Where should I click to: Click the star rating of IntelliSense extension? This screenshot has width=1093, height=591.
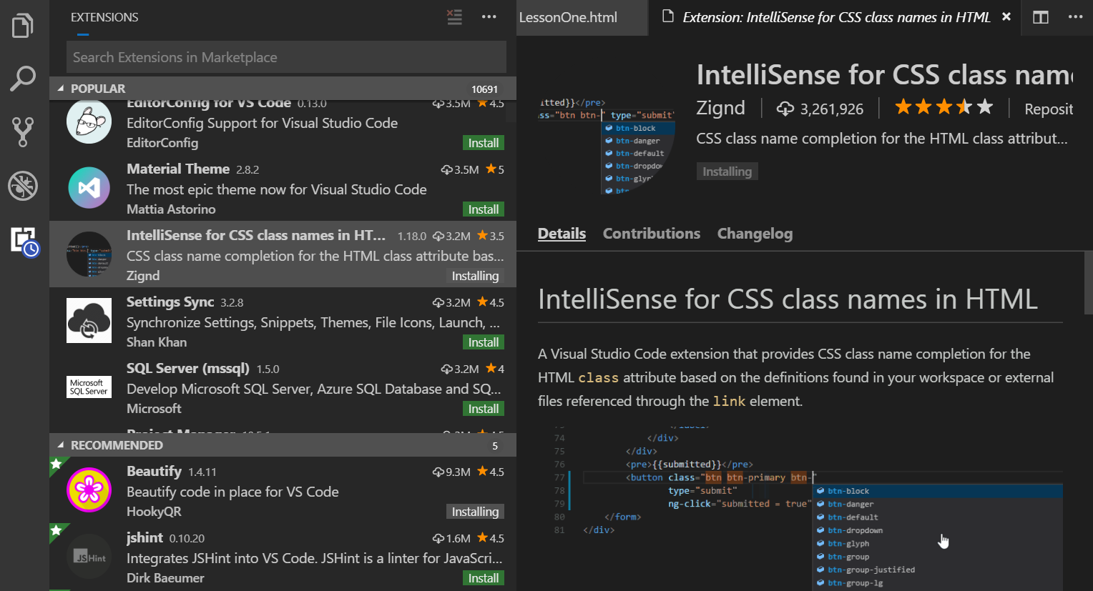(944, 107)
